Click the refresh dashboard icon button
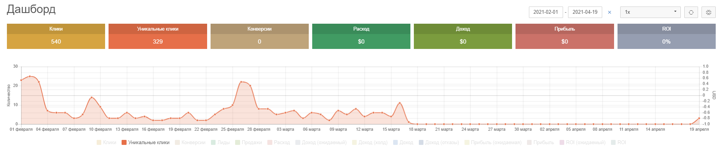 tap(691, 12)
